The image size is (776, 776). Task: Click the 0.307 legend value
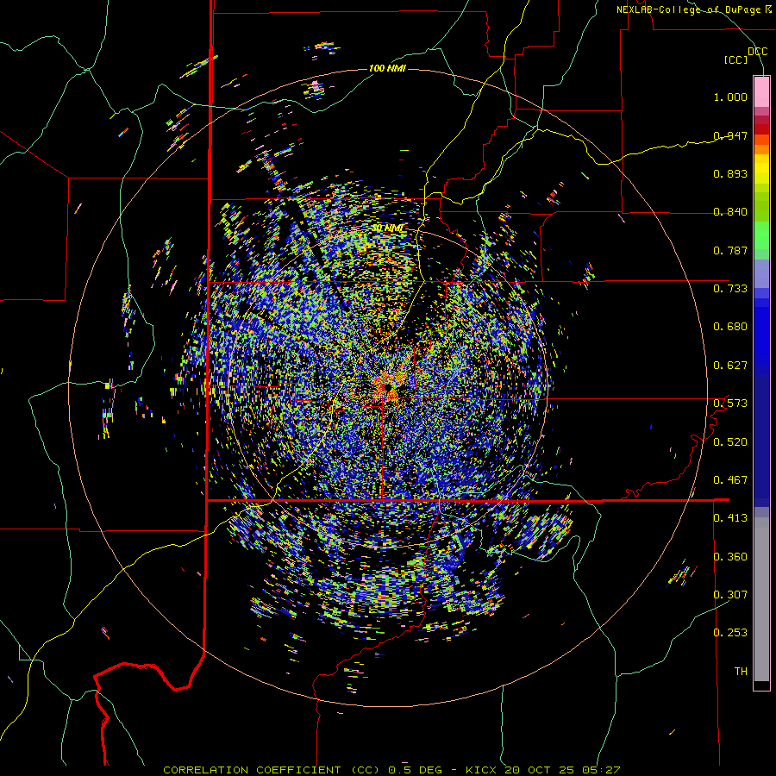[730, 595]
